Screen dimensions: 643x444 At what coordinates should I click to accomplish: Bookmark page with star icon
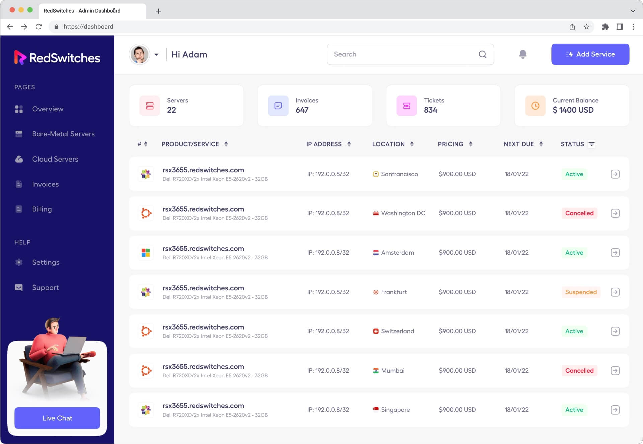coord(586,27)
